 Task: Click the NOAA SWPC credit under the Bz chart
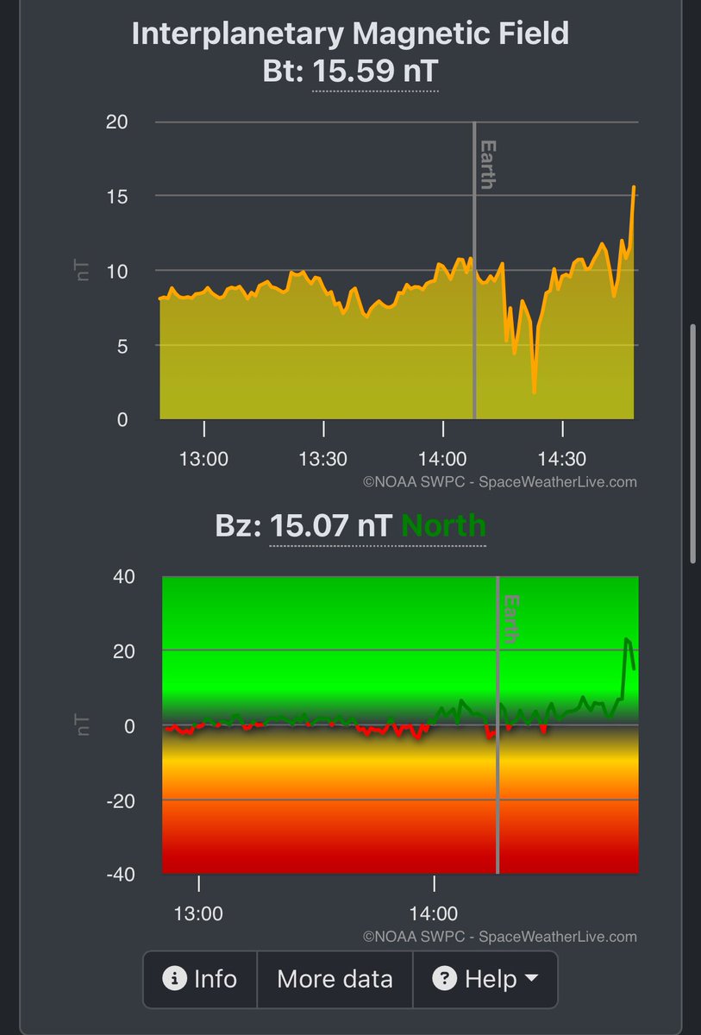coord(500,937)
